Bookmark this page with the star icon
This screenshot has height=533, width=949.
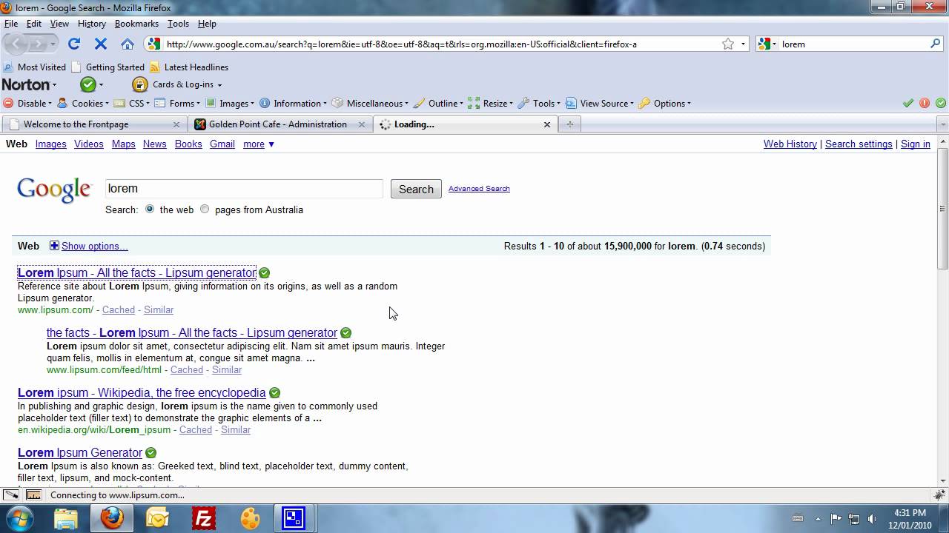tap(728, 44)
